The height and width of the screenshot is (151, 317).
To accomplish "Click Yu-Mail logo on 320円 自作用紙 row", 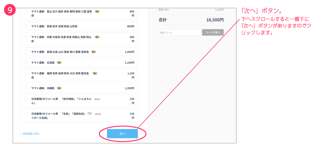I will 97,99.
